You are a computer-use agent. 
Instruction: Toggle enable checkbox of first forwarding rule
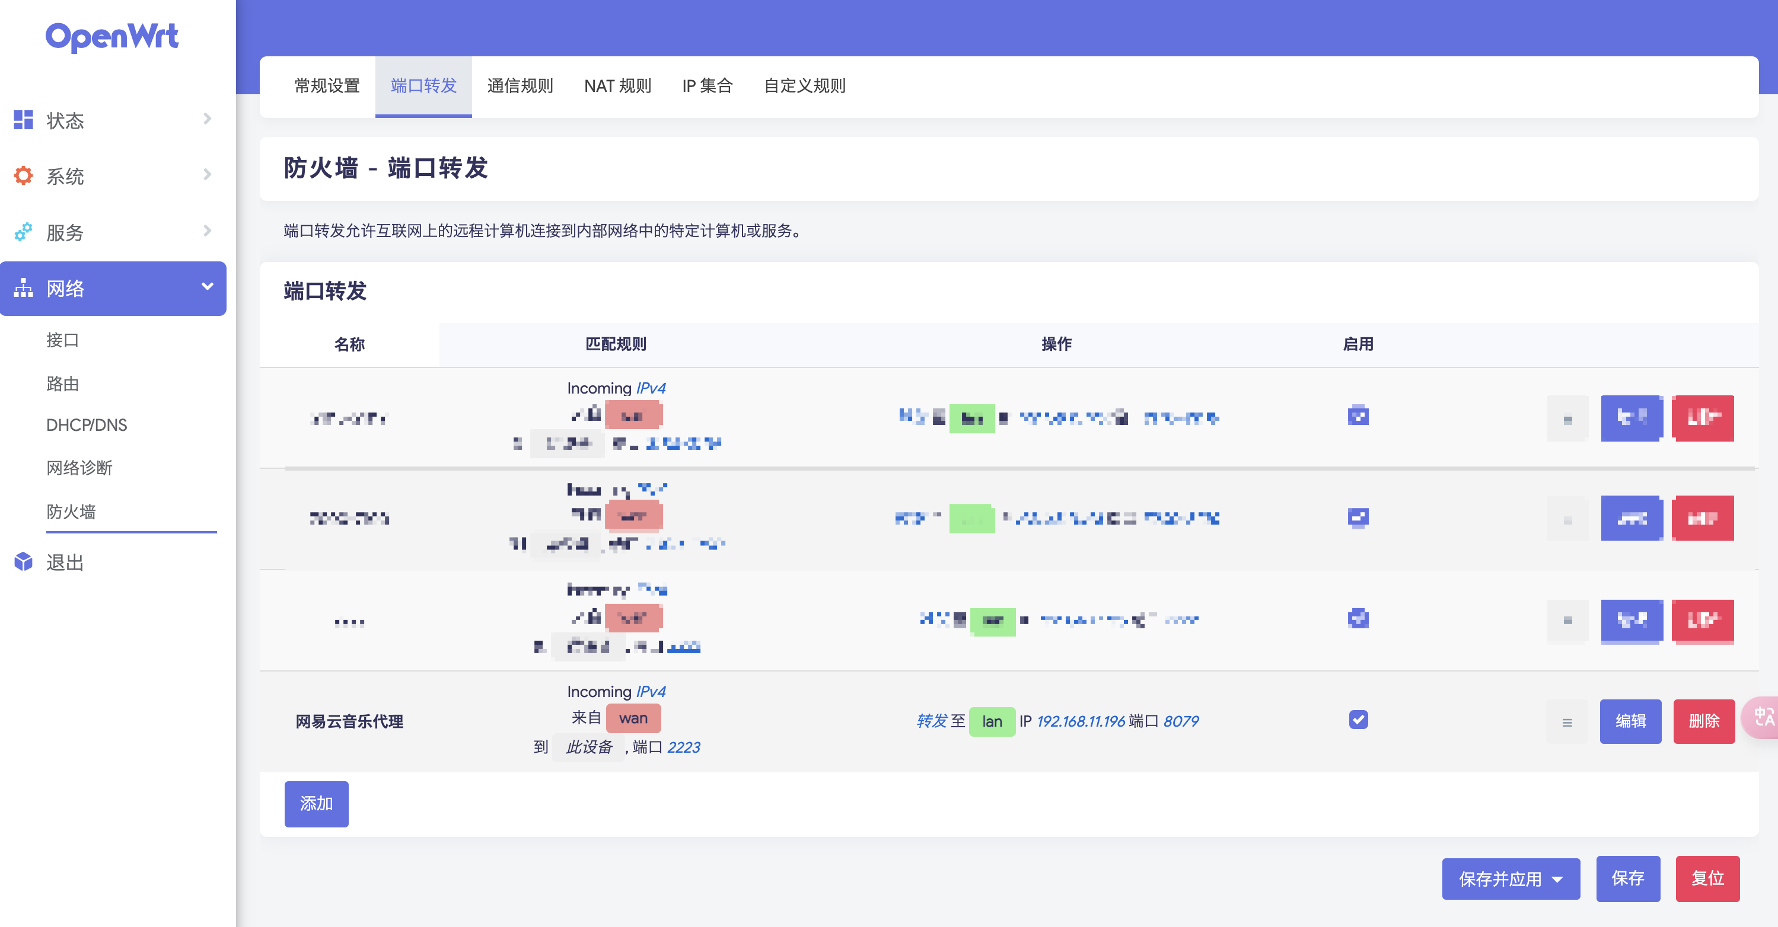pos(1358,416)
